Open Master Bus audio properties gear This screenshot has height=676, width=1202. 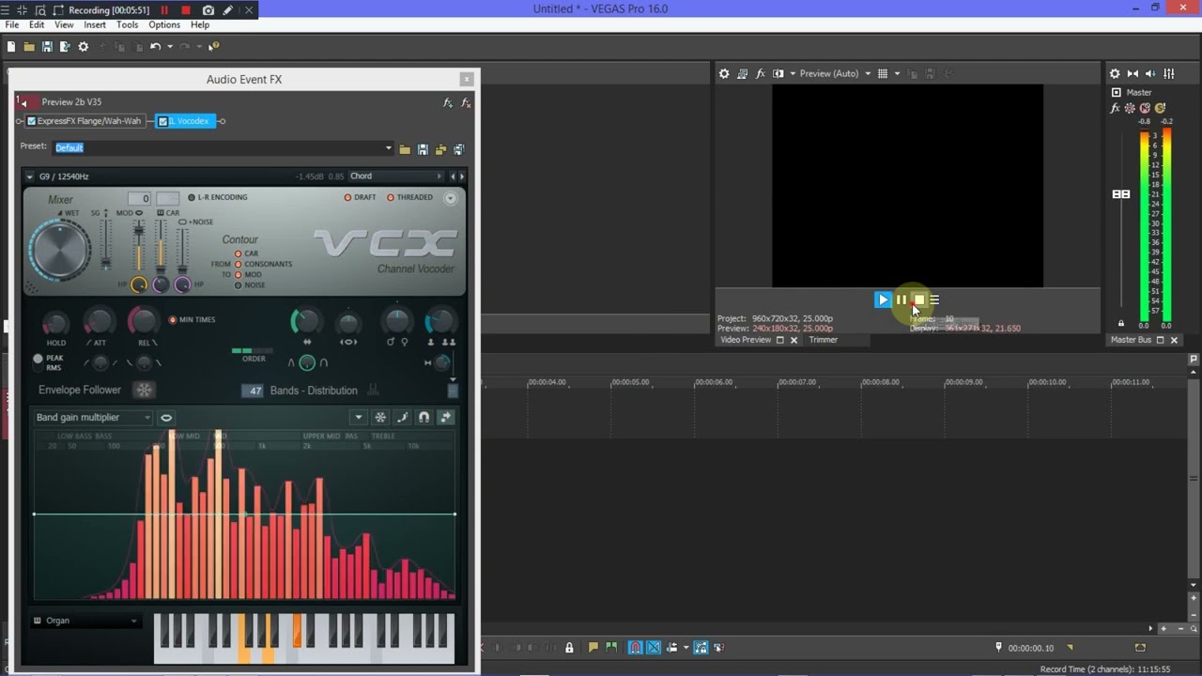coord(1115,73)
